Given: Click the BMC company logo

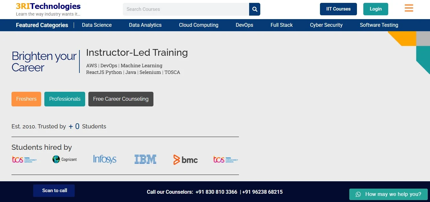Looking at the screenshot, I should pos(185,159).
